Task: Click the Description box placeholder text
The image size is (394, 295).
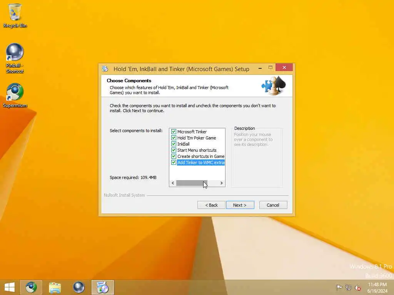Action: [x=253, y=139]
